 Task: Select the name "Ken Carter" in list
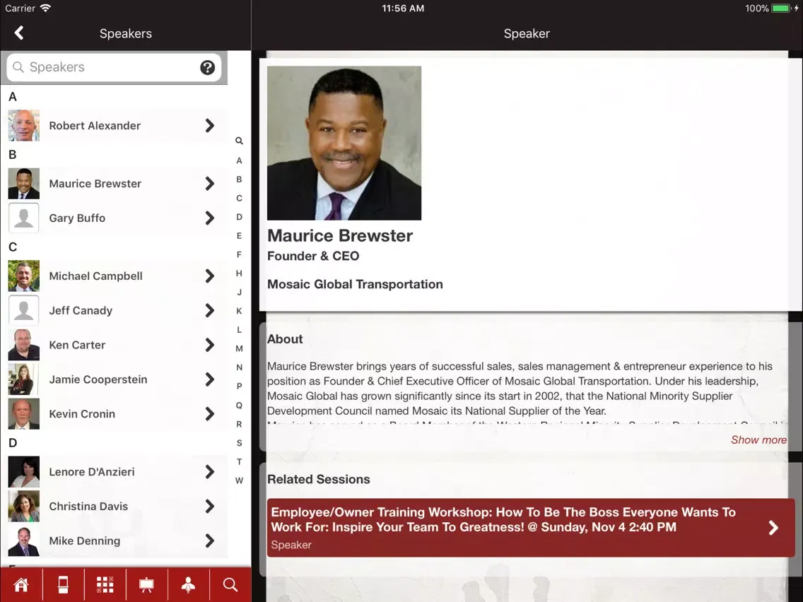click(x=77, y=345)
